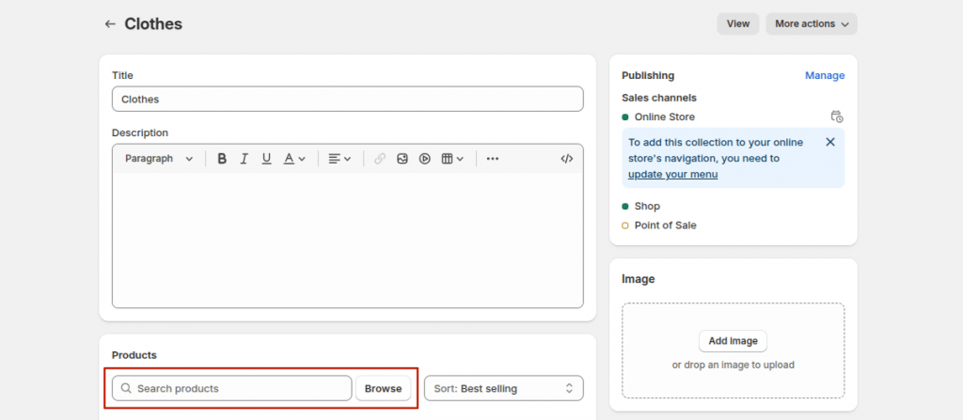963x420 pixels.
Task: Open more formatting options ellipsis
Action: pos(493,159)
